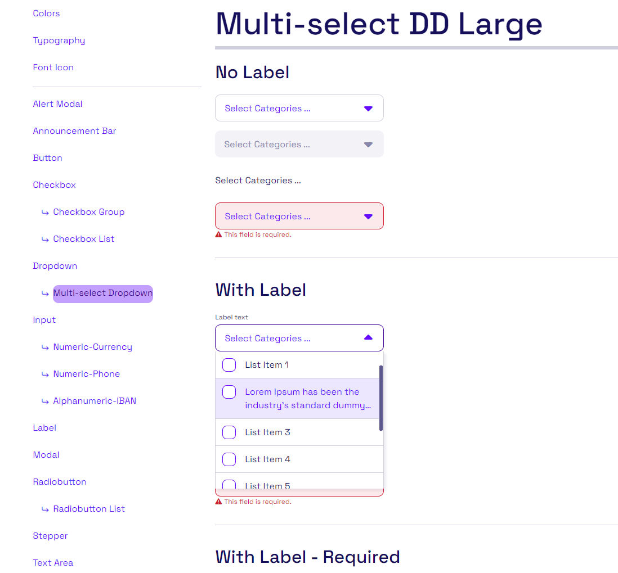Check the List Item 4 checkbox
This screenshot has height=573, width=618.
tap(229, 459)
